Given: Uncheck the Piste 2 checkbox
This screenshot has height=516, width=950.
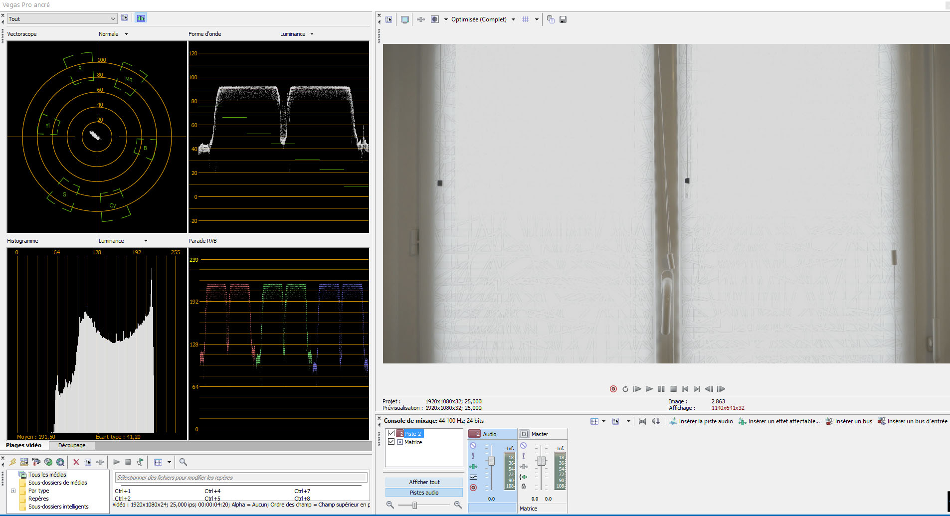Looking at the screenshot, I should tap(391, 434).
